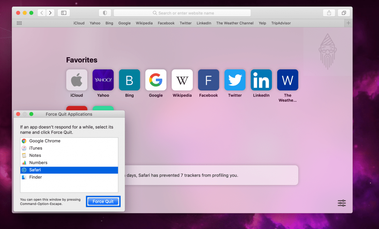The width and height of the screenshot is (379, 229).
Task: Close the Force Quit Applications window
Action: click(18, 114)
